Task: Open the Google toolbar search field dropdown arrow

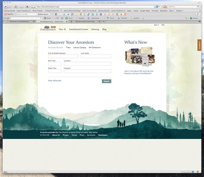Action: pyautogui.click(x=40, y=18)
